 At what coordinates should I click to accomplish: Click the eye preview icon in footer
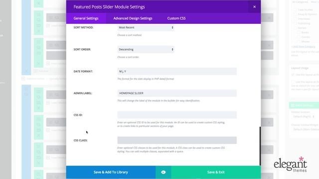(x=163, y=172)
